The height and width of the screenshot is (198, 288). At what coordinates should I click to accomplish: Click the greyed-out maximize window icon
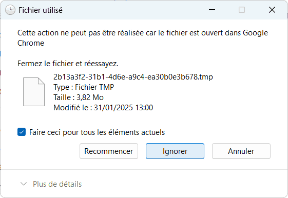click(242, 10)
